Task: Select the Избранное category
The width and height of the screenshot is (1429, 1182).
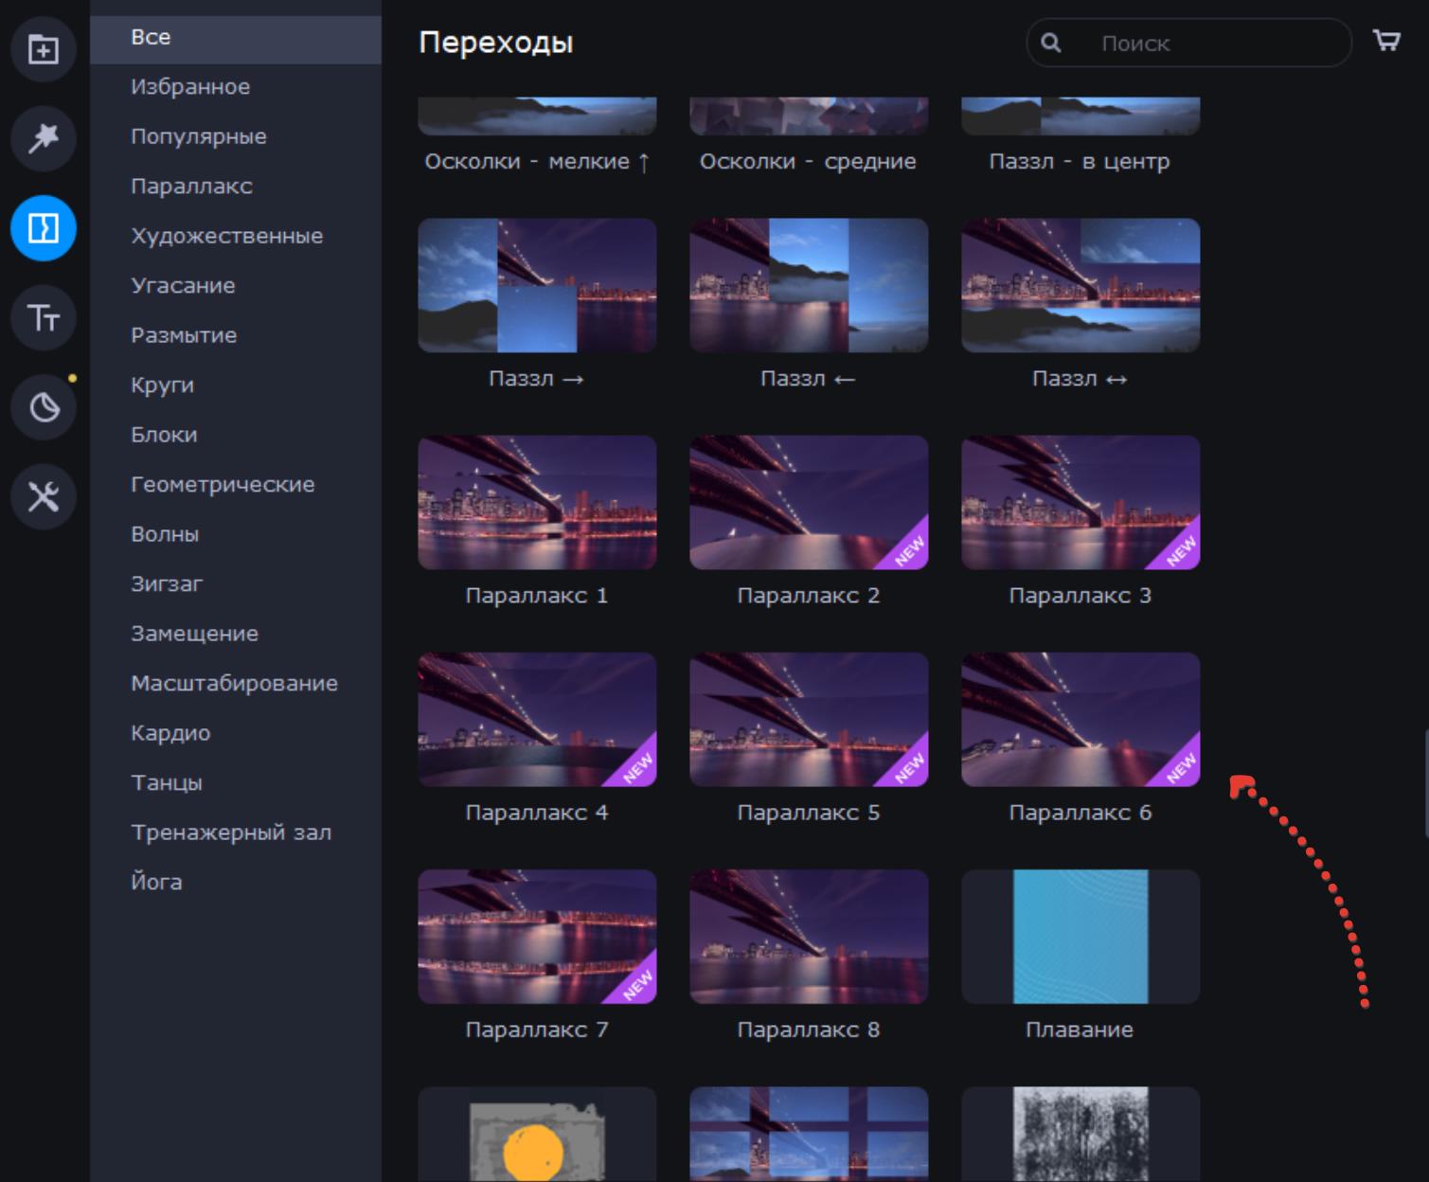Action: (x=190, y=87)
